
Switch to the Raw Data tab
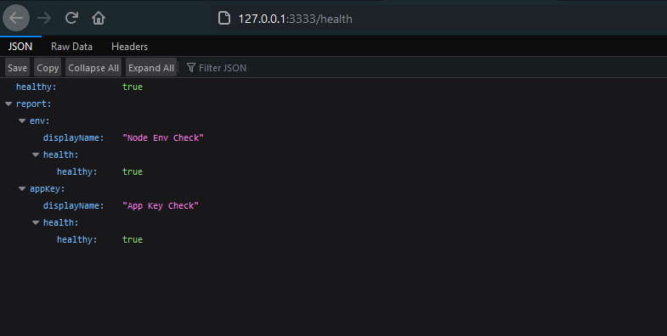pos(71,47)
